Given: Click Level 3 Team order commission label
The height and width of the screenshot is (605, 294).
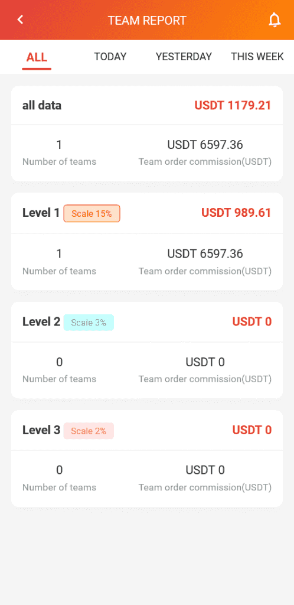Looking at the screenshot, I should click(205, 487).
